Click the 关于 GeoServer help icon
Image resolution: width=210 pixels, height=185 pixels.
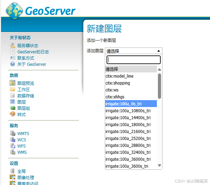pyautogui.click(x=12, y=64)
